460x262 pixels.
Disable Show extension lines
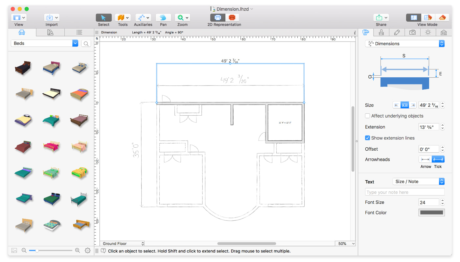click(367, 138)
